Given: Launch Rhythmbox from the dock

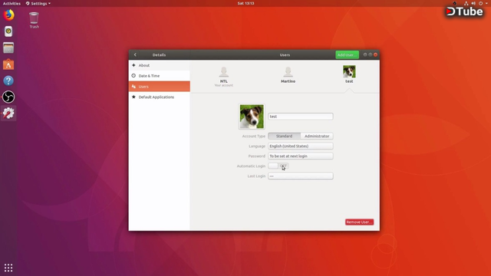Looking at the screenshot, I should coord(8,31).
